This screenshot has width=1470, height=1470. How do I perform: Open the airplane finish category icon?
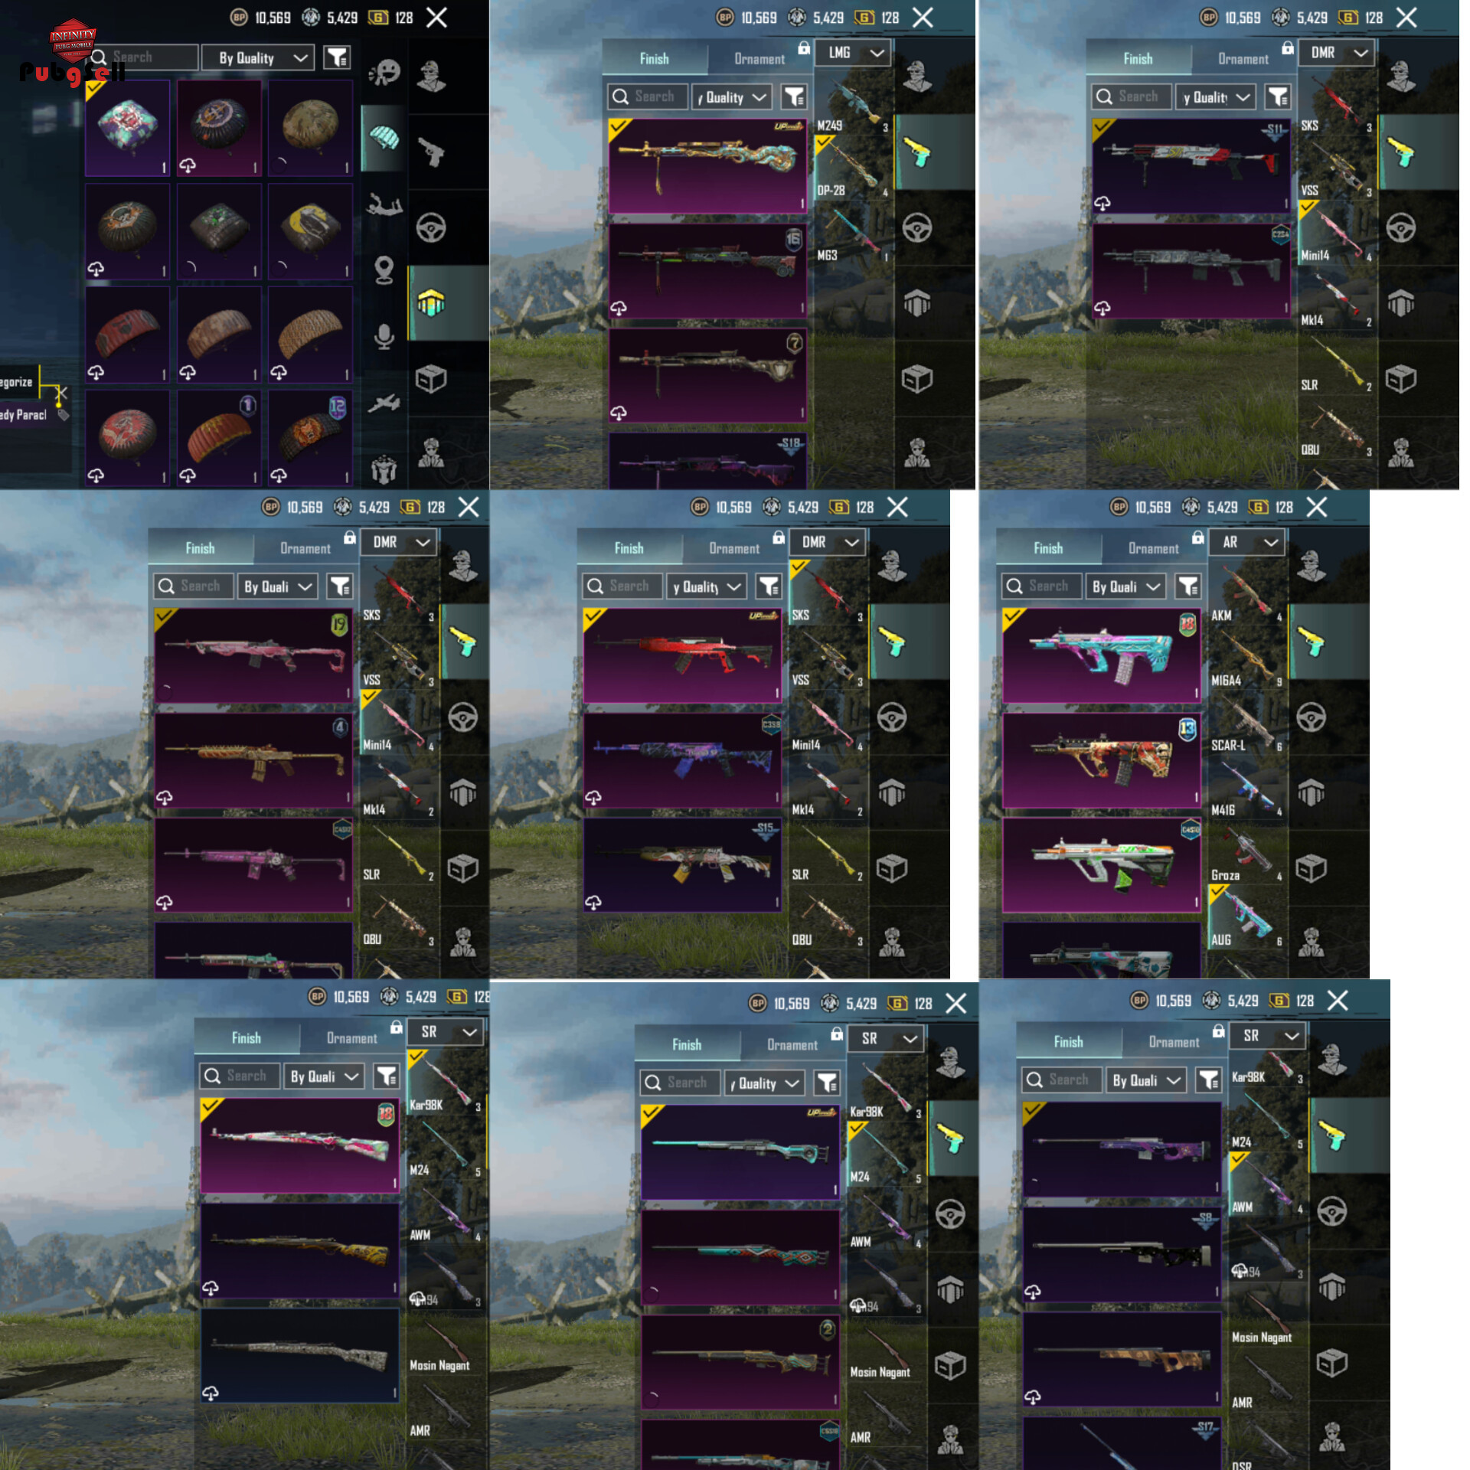coord(384,403)
